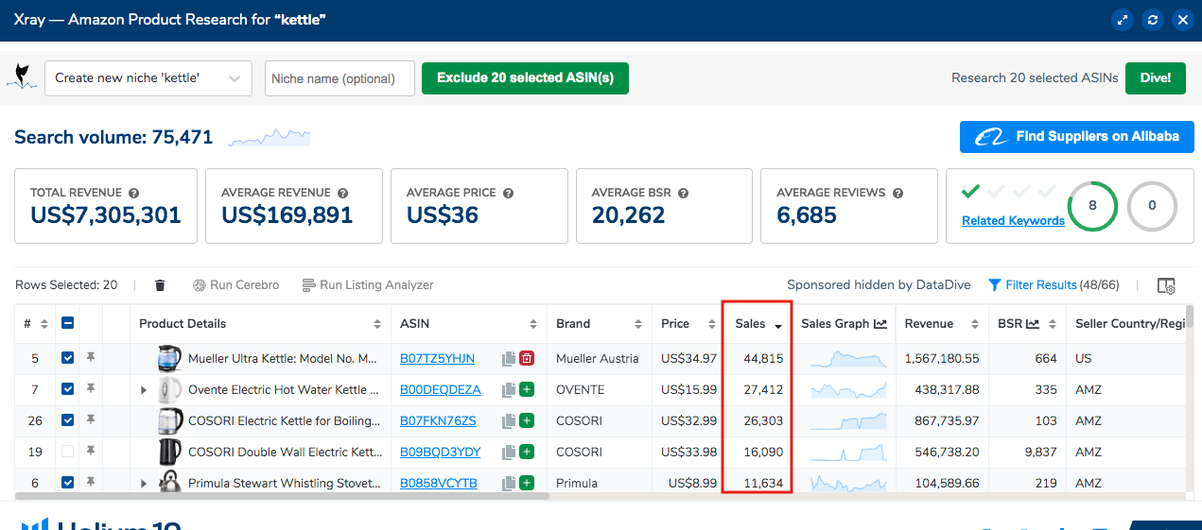Screen dimensions: 1202x530
Task: Click red remove icon for B07TZ5YHJN
Action: tap(527, 359)
